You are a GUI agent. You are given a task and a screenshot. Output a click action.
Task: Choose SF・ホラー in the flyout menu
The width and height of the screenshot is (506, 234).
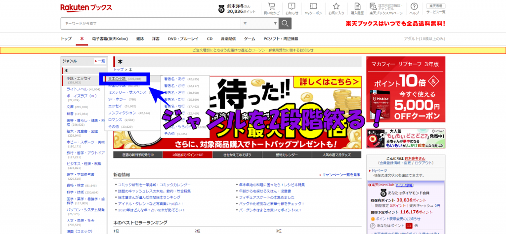pos(118,99)
